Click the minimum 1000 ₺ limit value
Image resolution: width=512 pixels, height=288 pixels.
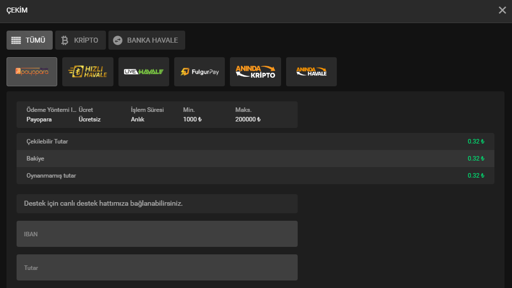(x=192, y=119)
